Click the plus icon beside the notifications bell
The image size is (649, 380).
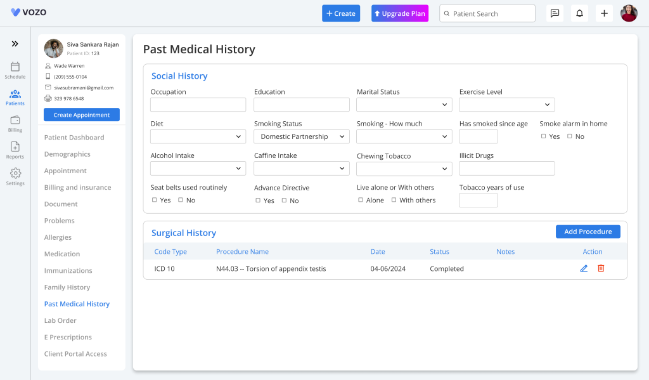[604, 13]
